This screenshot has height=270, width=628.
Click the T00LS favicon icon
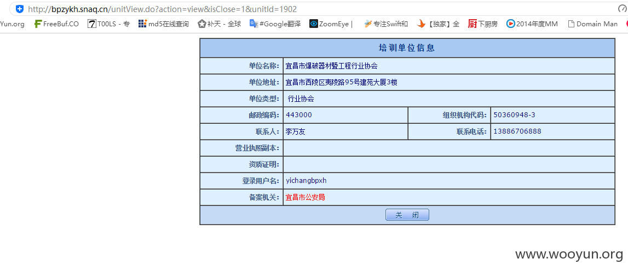point(92,24)
